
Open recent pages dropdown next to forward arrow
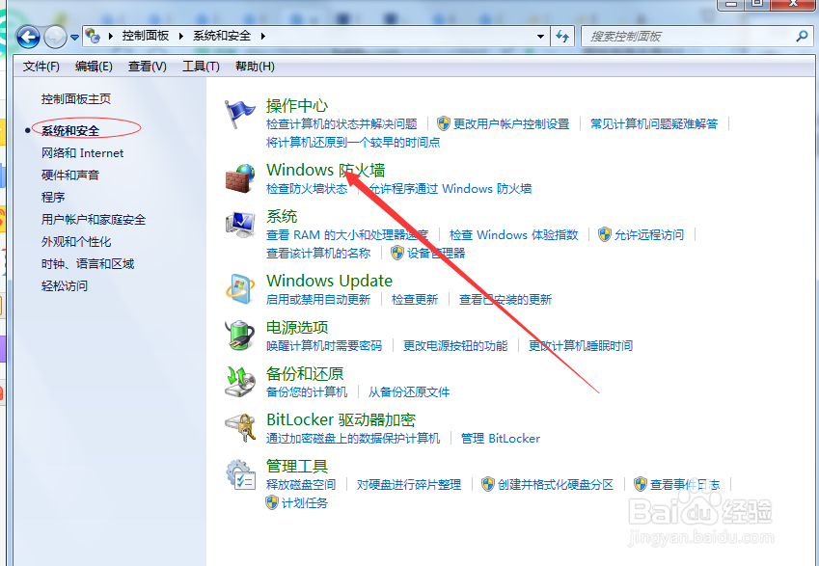click(74, 37)
